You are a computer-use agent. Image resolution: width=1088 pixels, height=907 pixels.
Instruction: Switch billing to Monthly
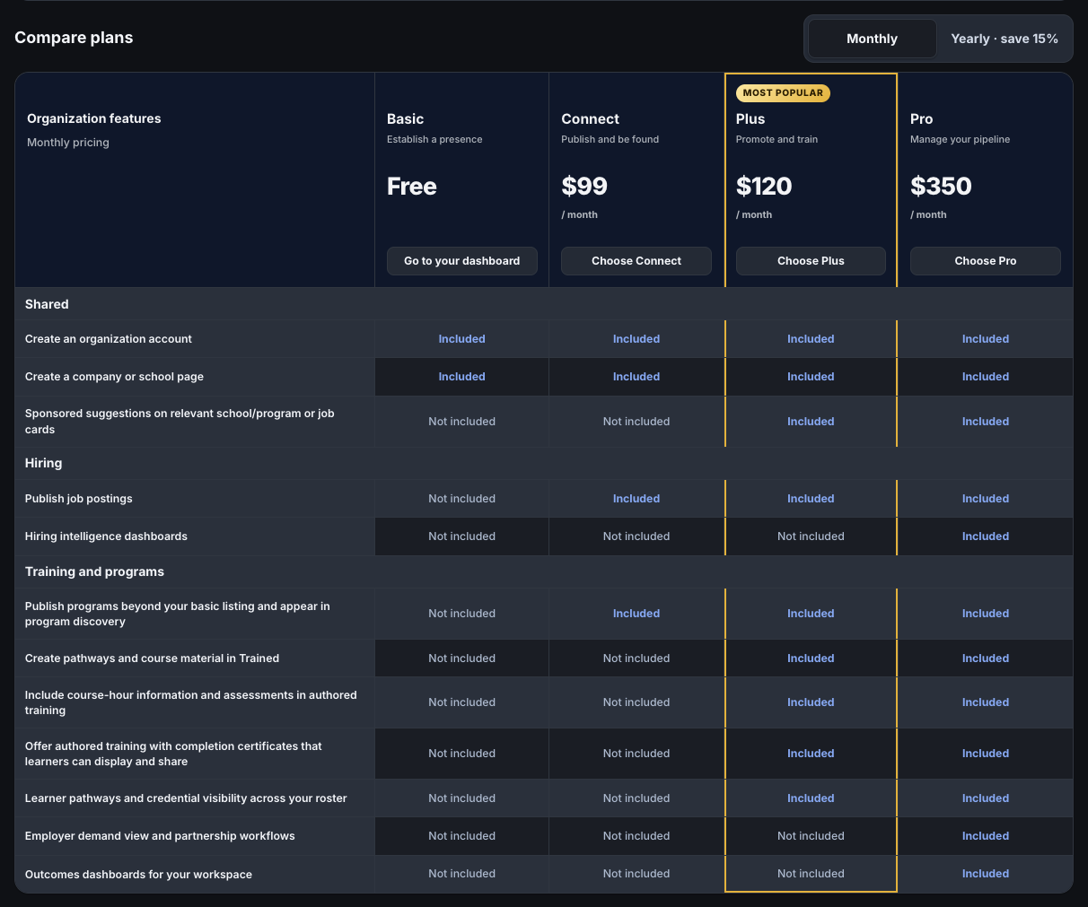(x=872, y=39)
